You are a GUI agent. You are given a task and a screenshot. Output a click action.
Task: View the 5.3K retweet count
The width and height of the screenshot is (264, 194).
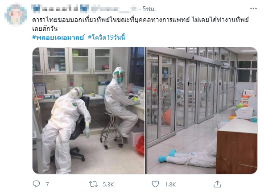point(108,184)
